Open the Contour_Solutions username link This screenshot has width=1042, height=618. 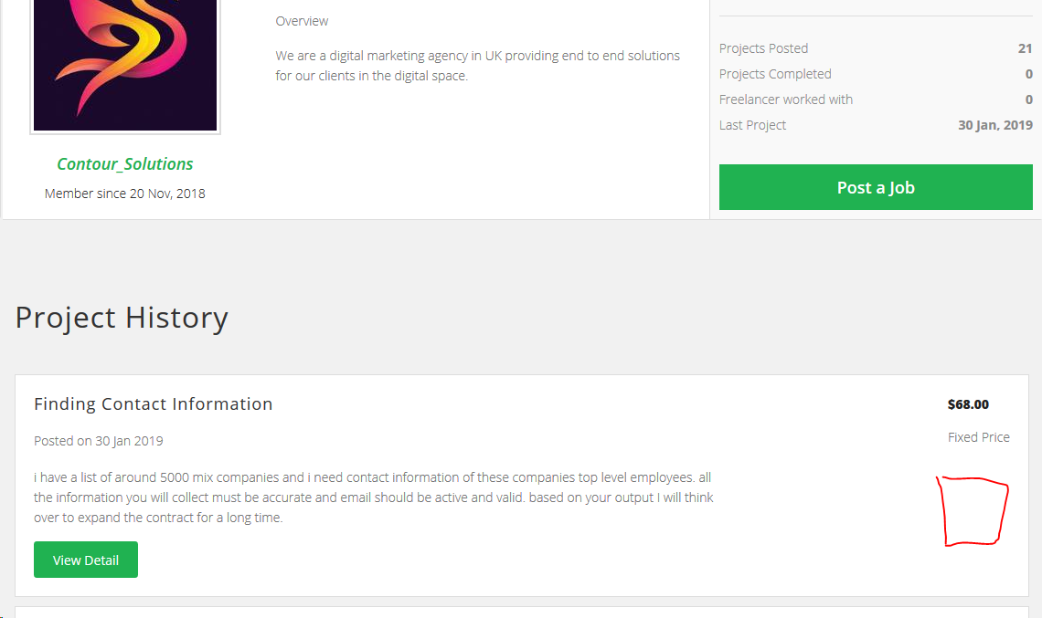(125, 164)
